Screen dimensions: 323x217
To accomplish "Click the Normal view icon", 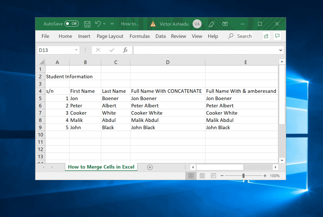I will point(191,176).
